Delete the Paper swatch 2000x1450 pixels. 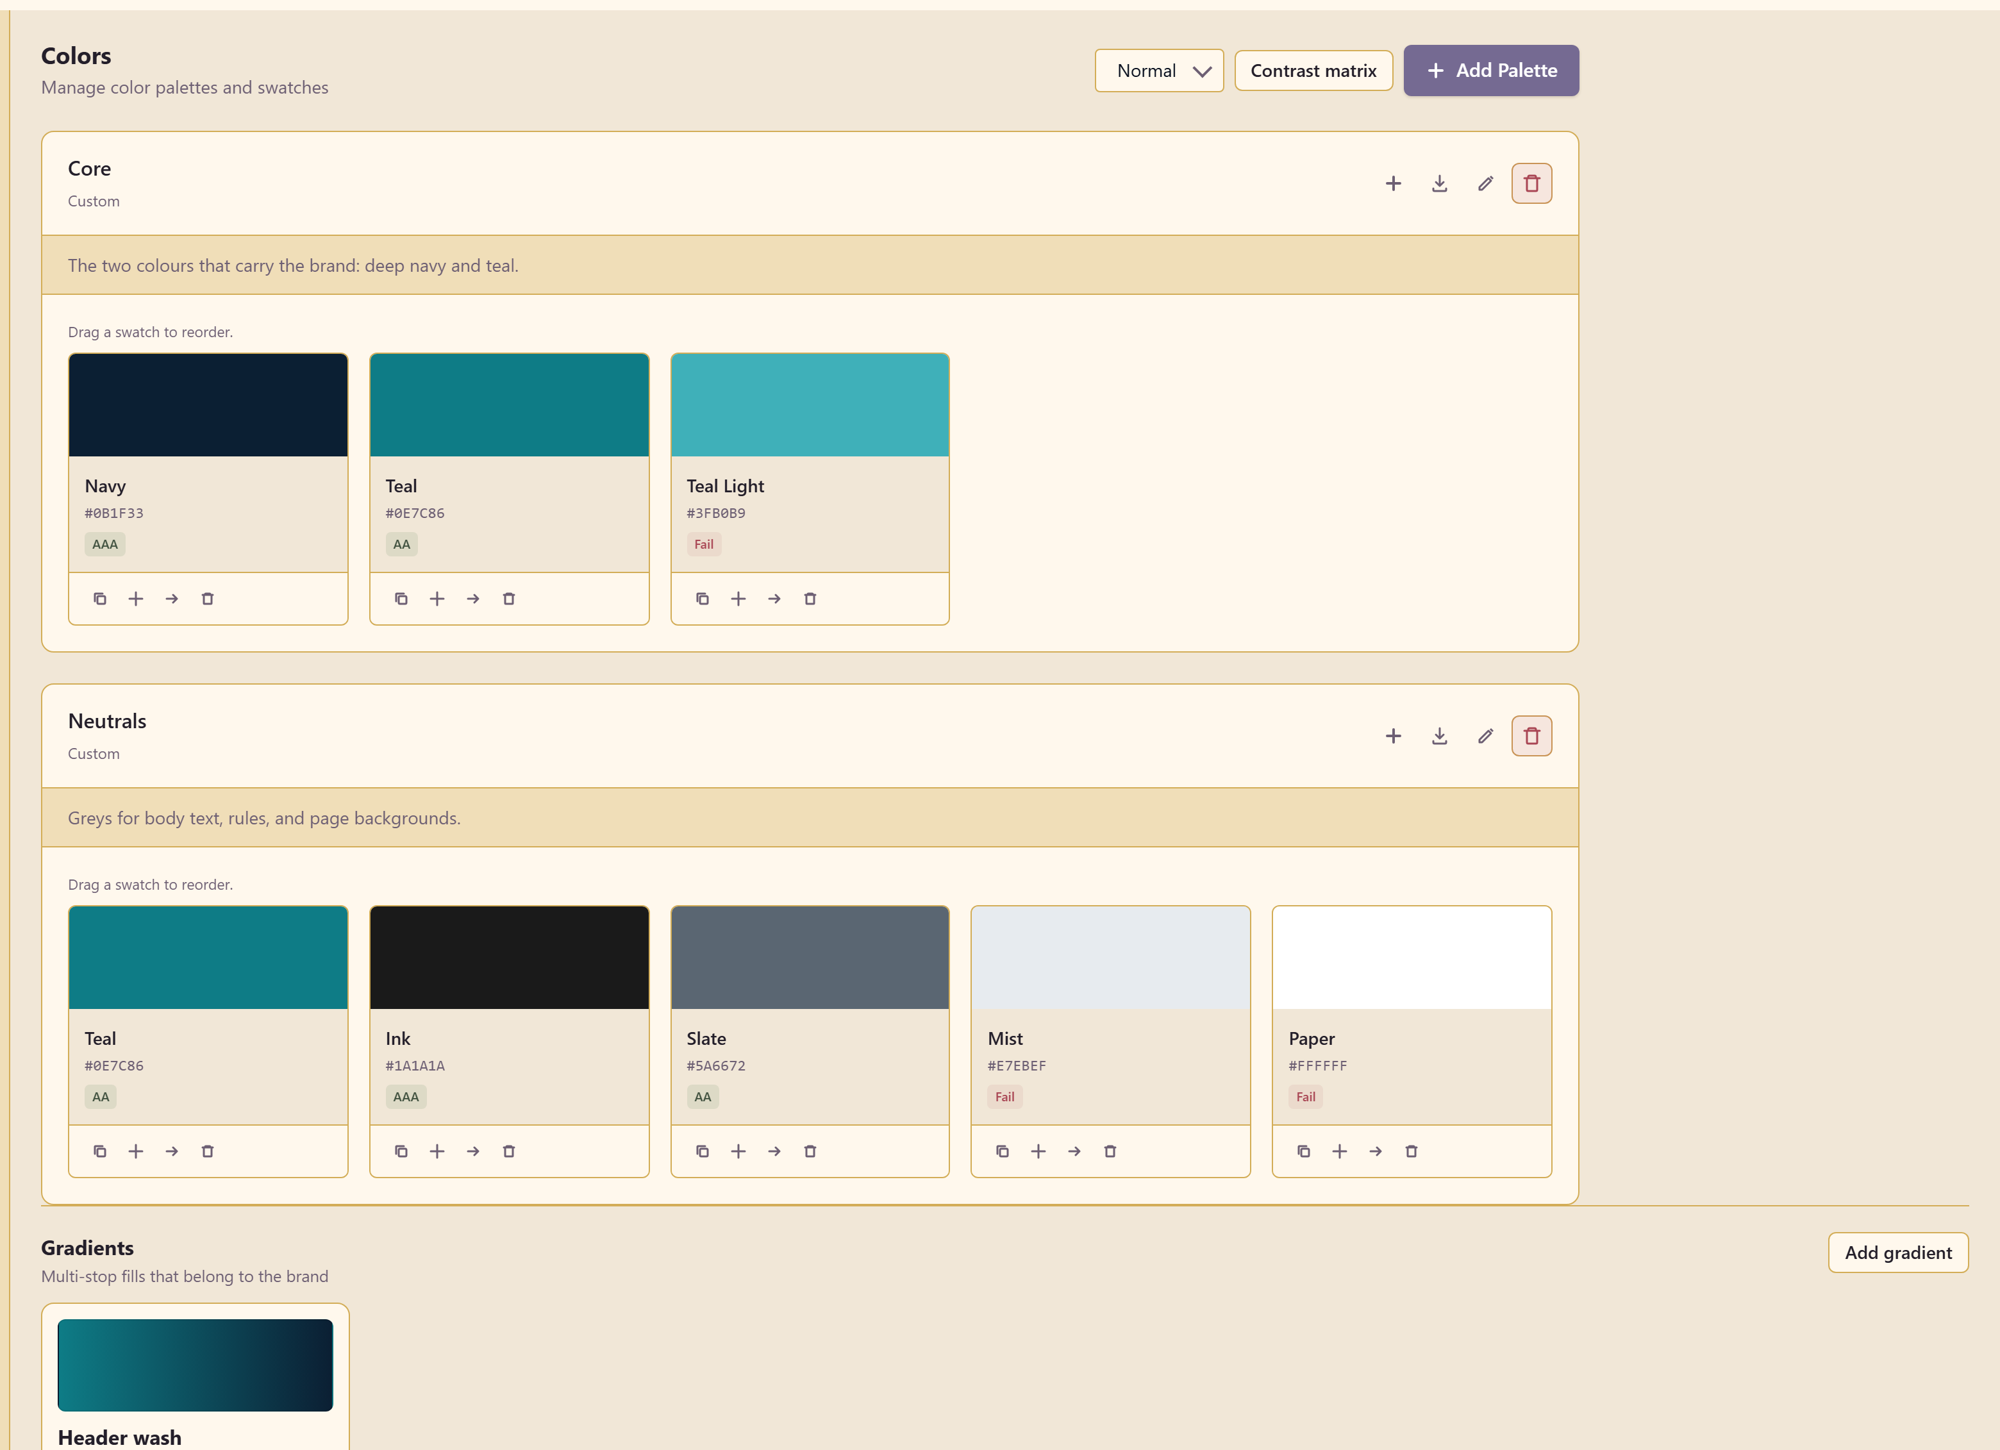1412,1151
